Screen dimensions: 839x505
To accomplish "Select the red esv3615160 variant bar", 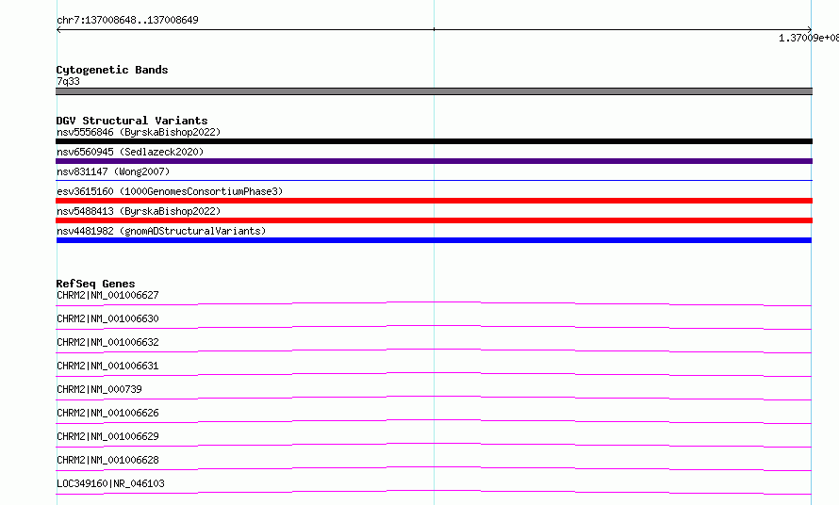I will [x=434, y=201].
